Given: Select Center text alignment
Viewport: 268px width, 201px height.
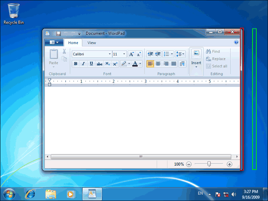Looking at the screenshot, I should 158,64.
